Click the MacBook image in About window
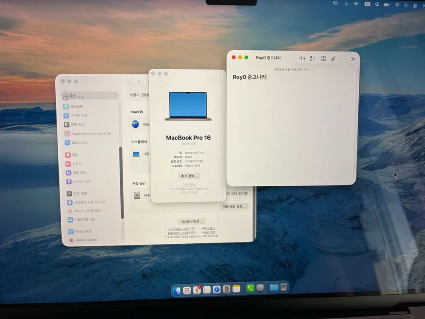 [x=188, y=106]
